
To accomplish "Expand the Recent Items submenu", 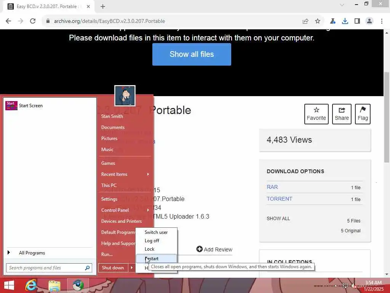I will (125, 174).
